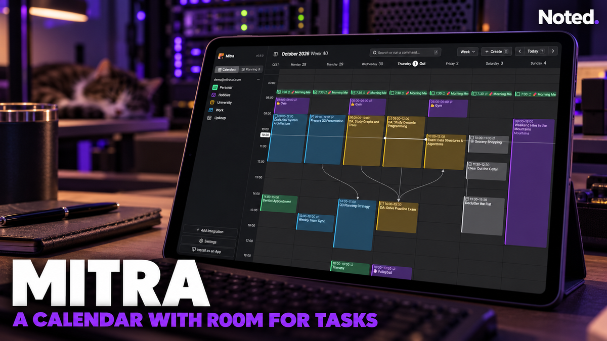Switch to the Planning tab
This screenshot has width=607, height=341.
click(251, 70)
